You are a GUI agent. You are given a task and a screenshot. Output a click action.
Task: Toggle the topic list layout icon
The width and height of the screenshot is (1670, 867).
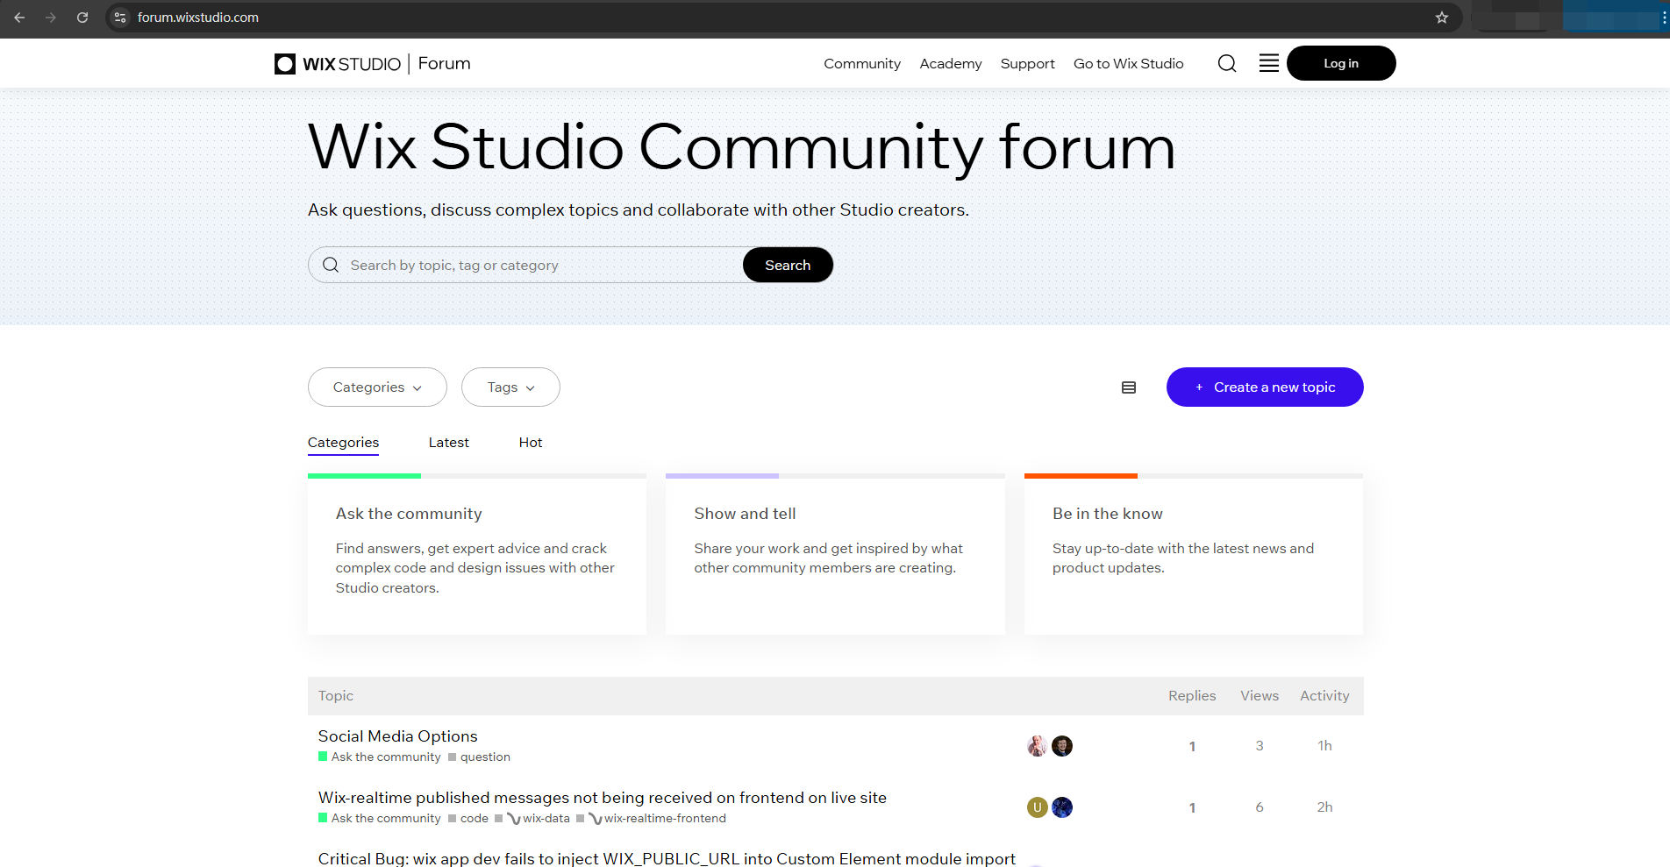pos(1129,387)
